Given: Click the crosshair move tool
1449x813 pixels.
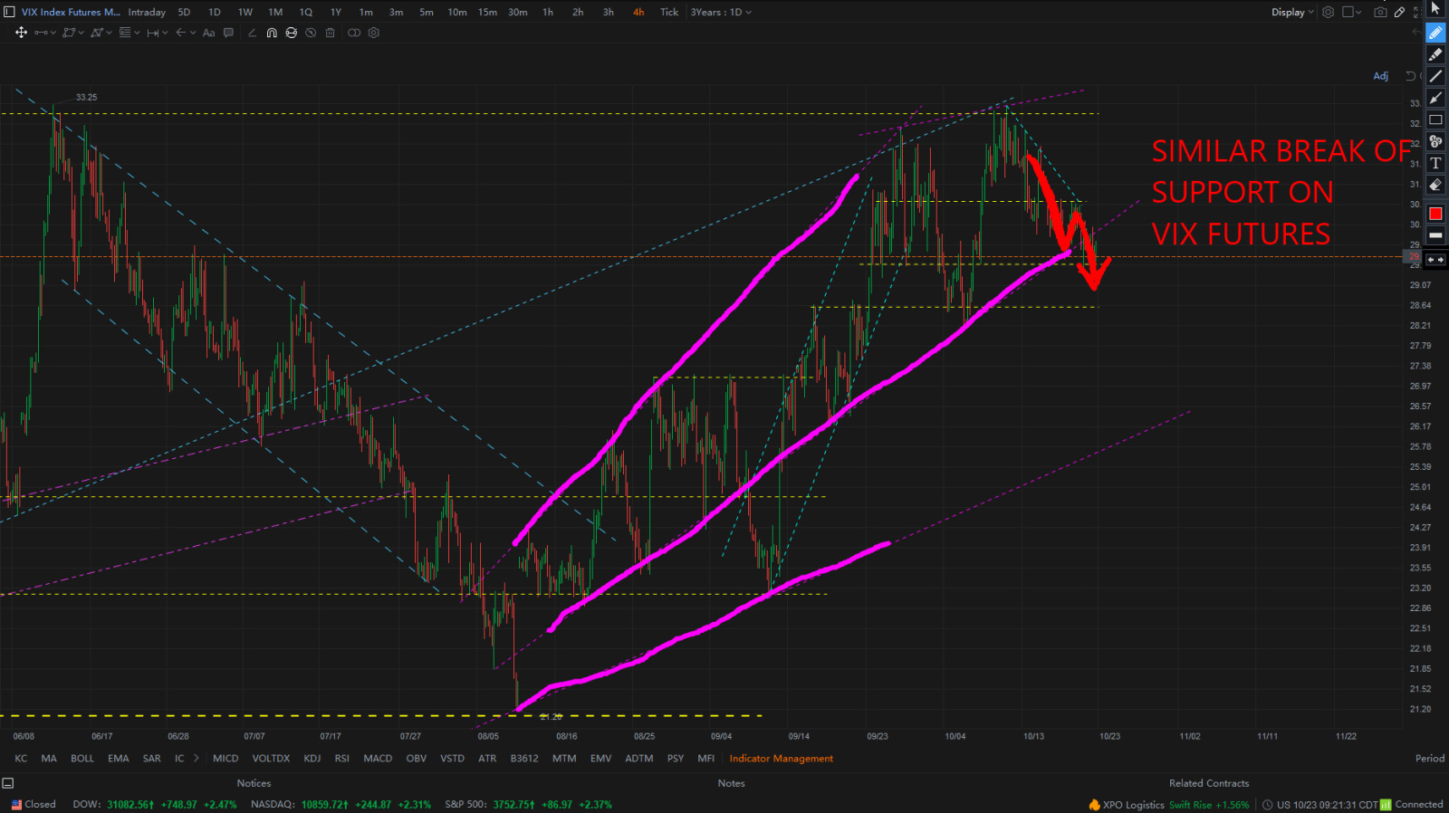Looking at the screenshot, I should [21, 33].
